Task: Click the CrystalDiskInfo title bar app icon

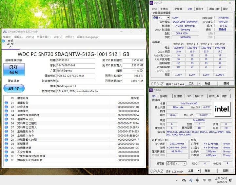Action: pyautogui.click(x=5, y=32)
